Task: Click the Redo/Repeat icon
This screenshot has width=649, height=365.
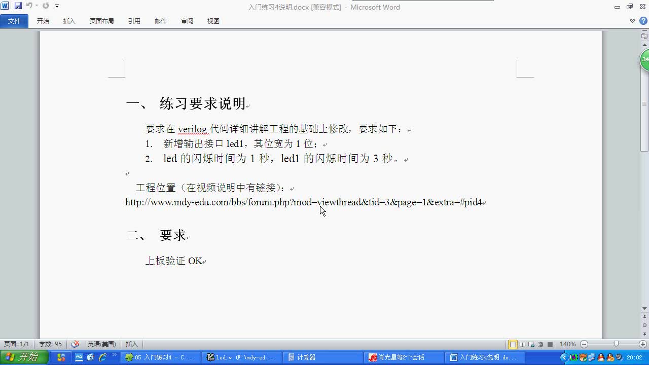Action: tap(46, 6)
